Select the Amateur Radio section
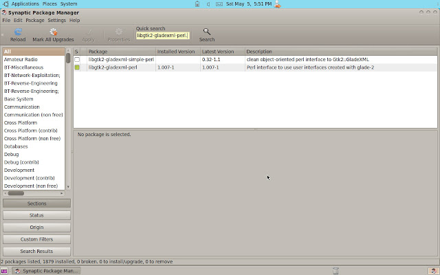Image resolution: width=440 pixels, height=275 pixels. coord(34,60)
